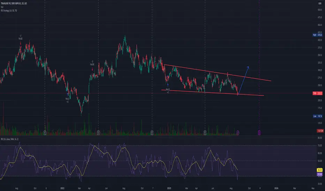Select the Vol indicator legend
325x191 pixels.
(x=2, y=7)
